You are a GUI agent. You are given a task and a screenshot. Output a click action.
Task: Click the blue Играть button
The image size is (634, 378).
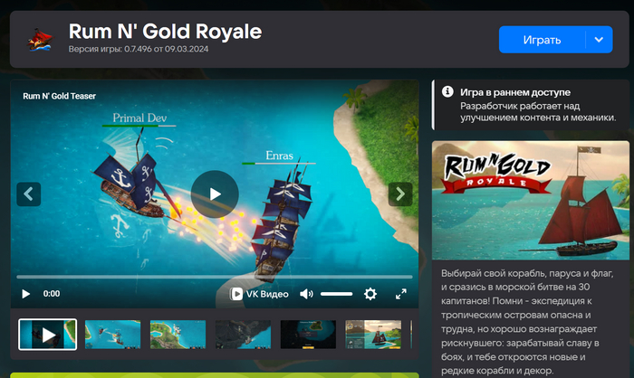point(542,40)
